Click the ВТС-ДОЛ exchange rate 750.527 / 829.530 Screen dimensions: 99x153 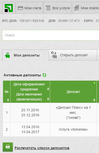point(32,21)
